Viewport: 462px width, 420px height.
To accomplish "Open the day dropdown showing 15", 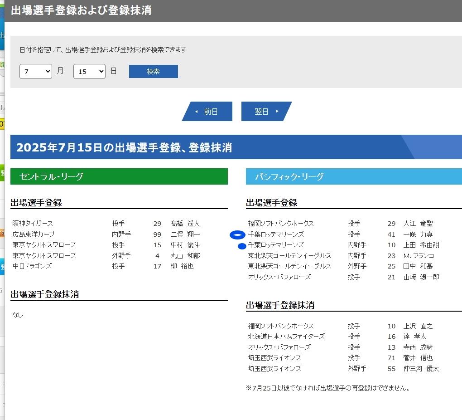I will 89,71.
